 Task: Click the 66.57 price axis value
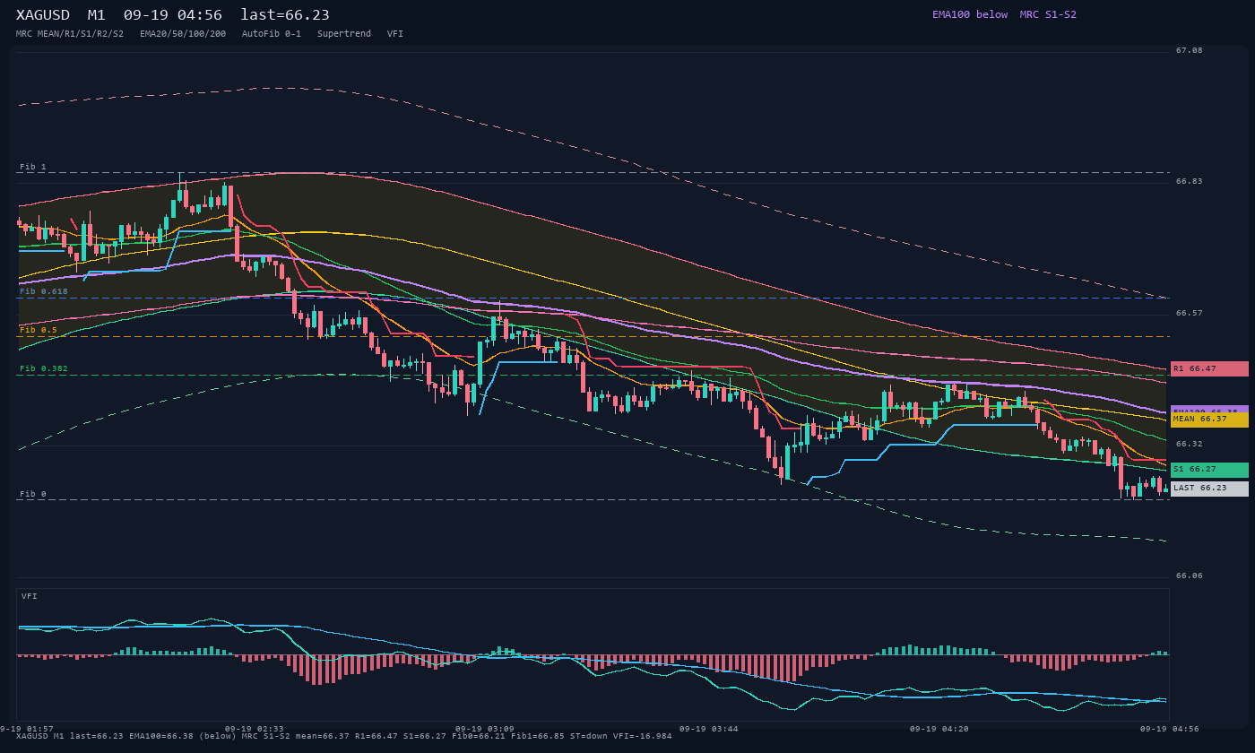click(x=1190, y=313)
